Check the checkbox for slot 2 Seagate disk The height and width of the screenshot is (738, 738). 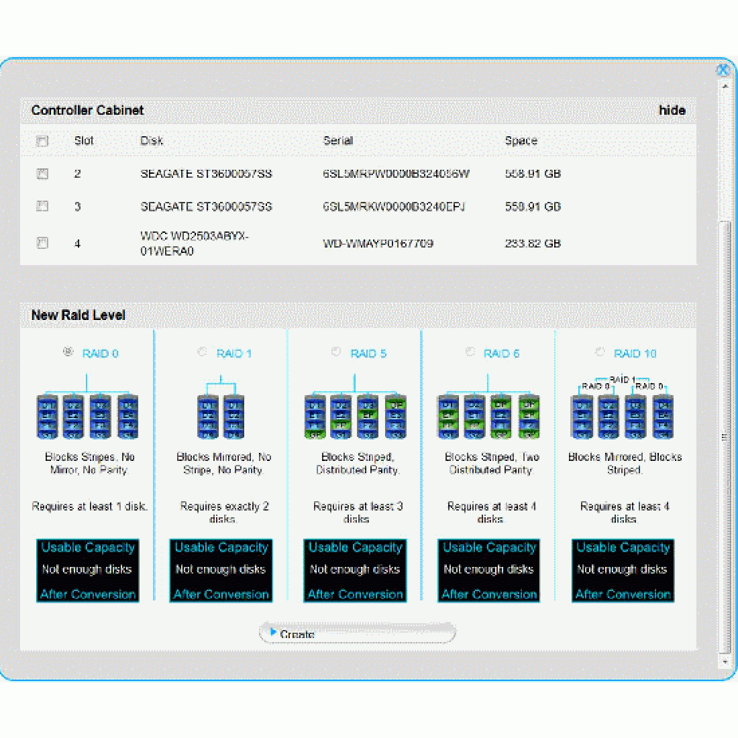click(x=42, y=173)
